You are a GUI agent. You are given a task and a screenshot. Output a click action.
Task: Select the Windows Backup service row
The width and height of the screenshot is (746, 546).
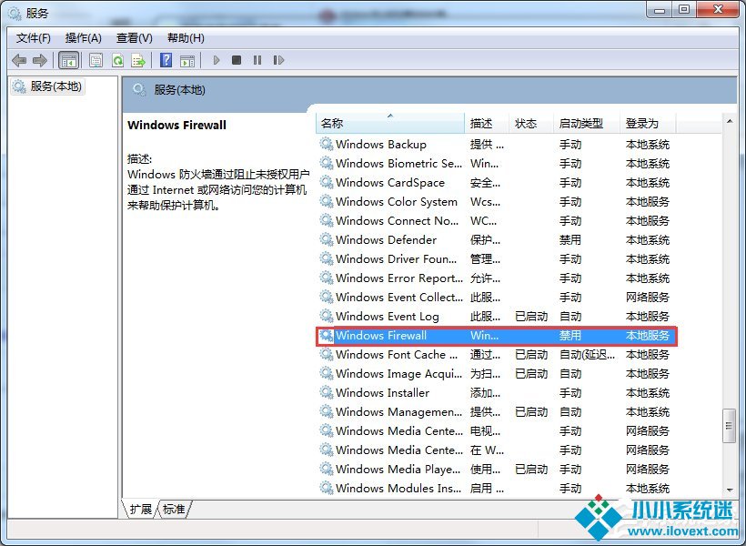coord(495,145)
